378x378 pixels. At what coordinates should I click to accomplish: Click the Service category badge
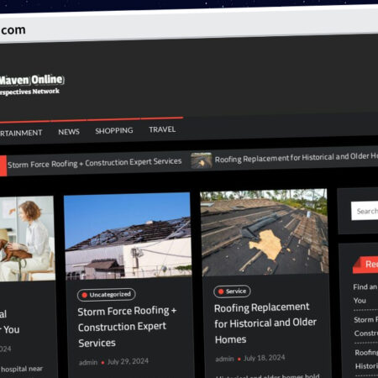tap(232, 291)
